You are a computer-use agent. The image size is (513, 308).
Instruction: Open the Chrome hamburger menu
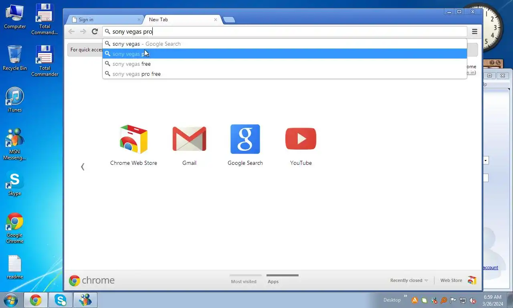click(x=475, y=32)
